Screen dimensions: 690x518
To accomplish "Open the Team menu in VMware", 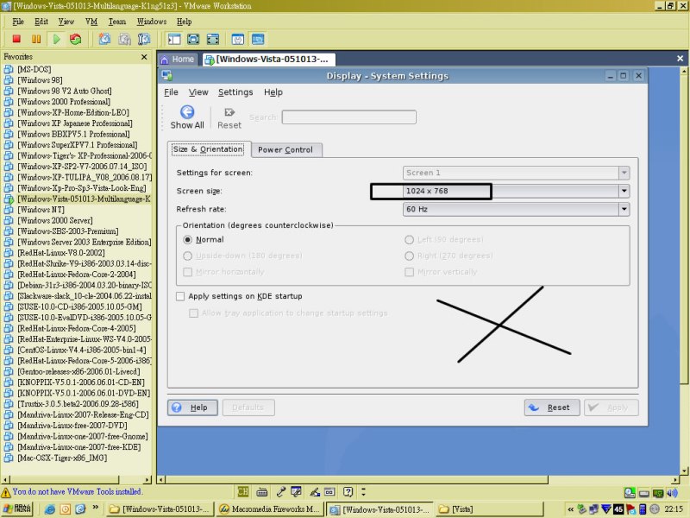I will tap(117, 22).
